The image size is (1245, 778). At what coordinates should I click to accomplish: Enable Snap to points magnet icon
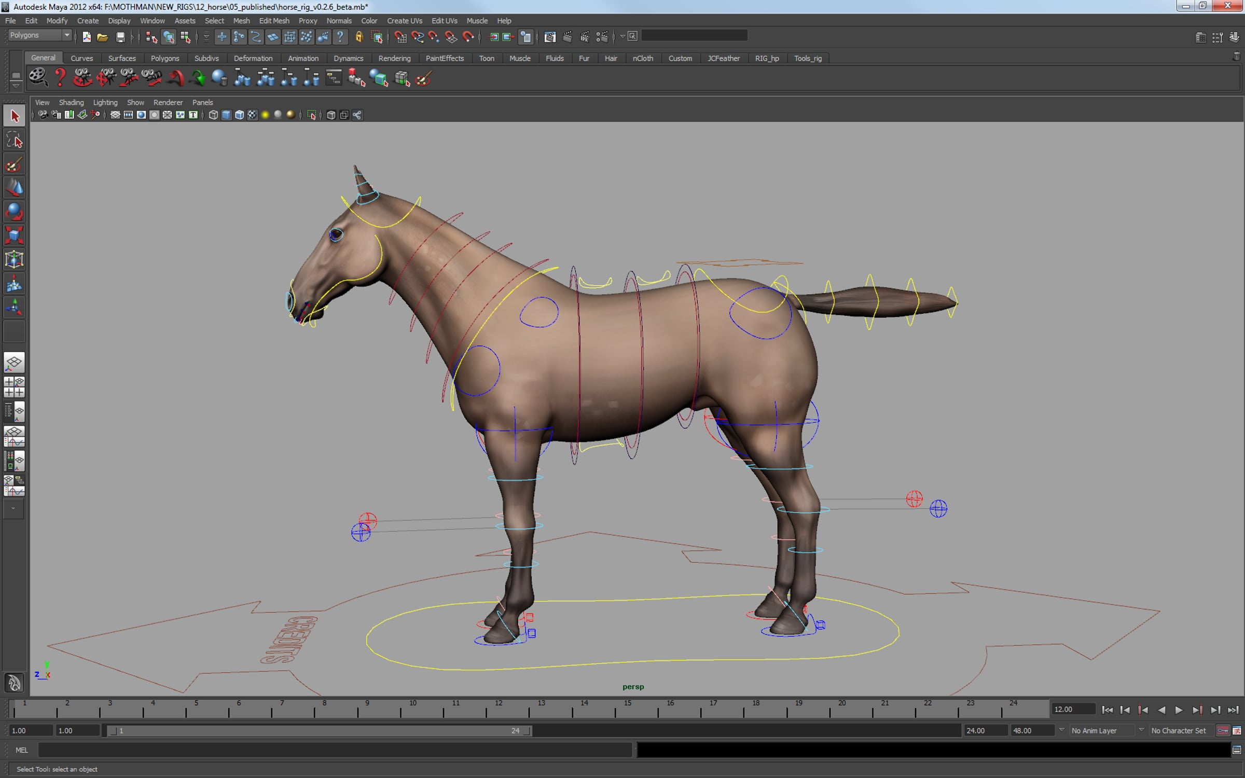434,37
